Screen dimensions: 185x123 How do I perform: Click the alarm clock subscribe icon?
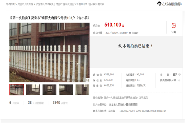point(174,26)
